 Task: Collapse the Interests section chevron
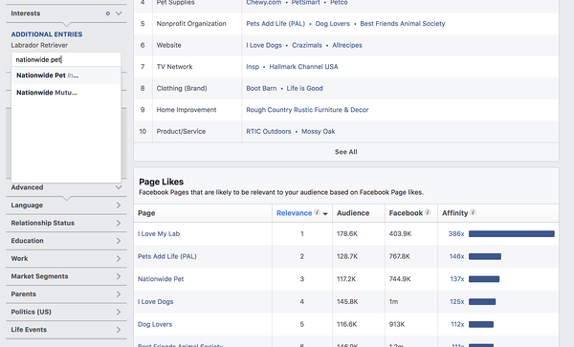click(x=119, y=13)
